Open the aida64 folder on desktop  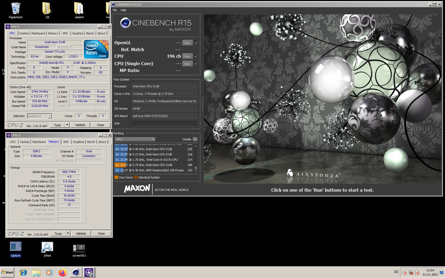(79, 11)
